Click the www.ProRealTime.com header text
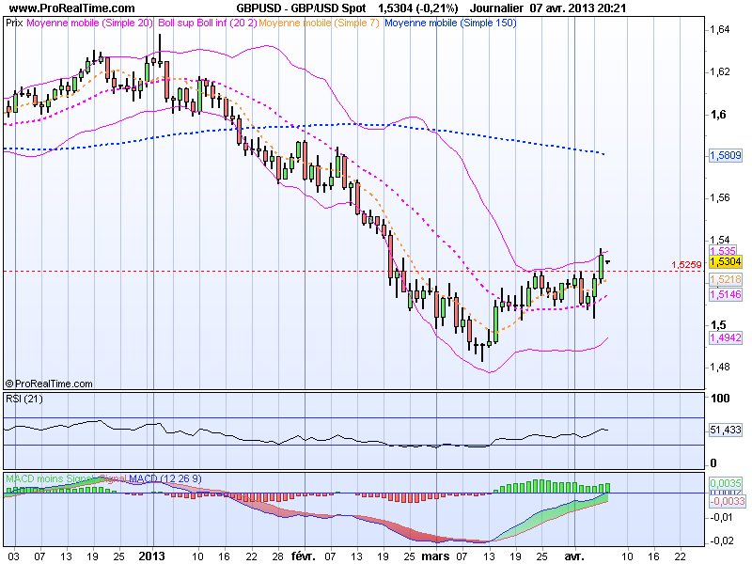752x564 pixels. pyautogui.click(x=72, y=8)
